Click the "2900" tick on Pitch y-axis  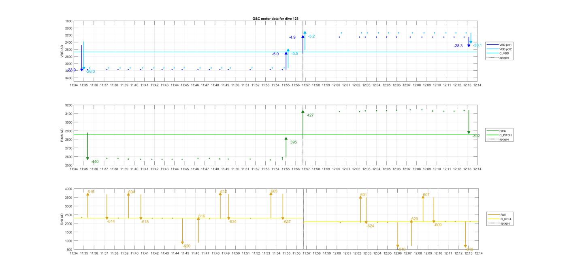pyautogui.click(x=69, y=131)
